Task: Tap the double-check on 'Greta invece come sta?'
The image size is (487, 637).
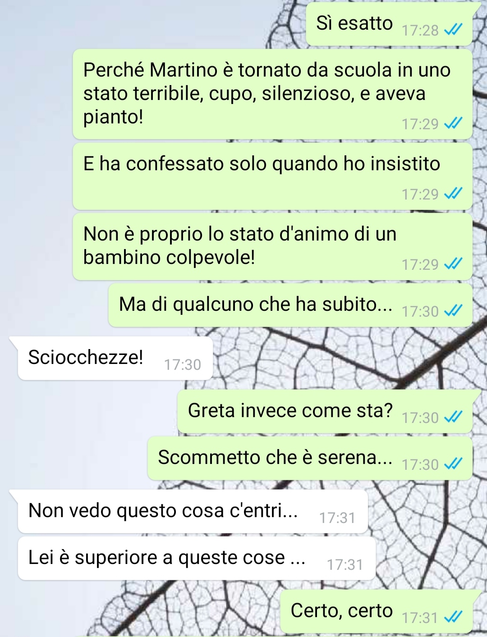Action: click(453, 417)
